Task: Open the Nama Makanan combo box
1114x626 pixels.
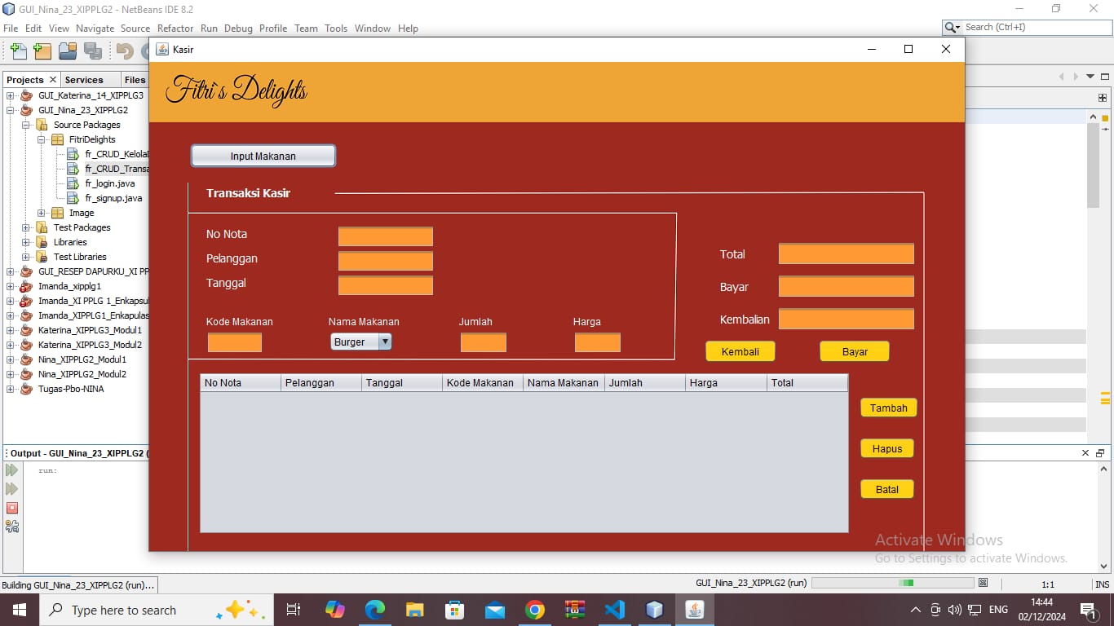Action: (361, 342)
